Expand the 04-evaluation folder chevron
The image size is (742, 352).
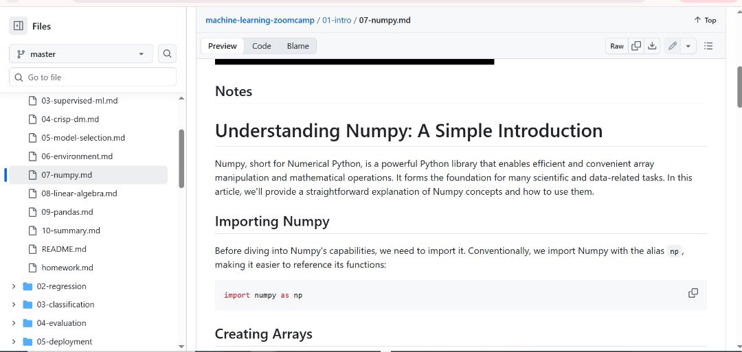(14, 322)
